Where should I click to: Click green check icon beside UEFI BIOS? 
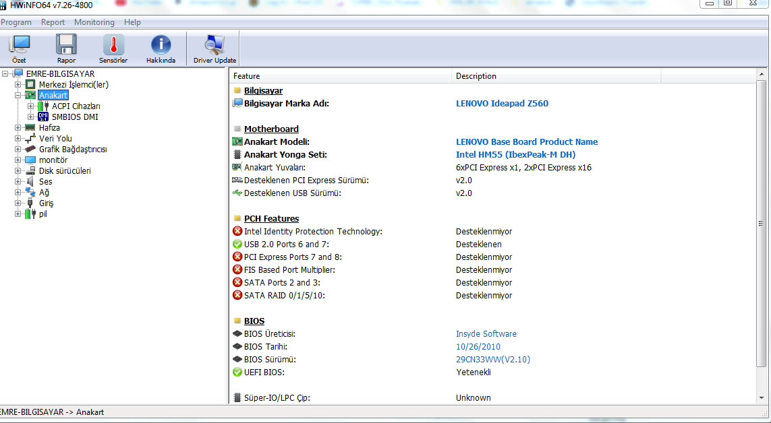(x=237, y=372)
